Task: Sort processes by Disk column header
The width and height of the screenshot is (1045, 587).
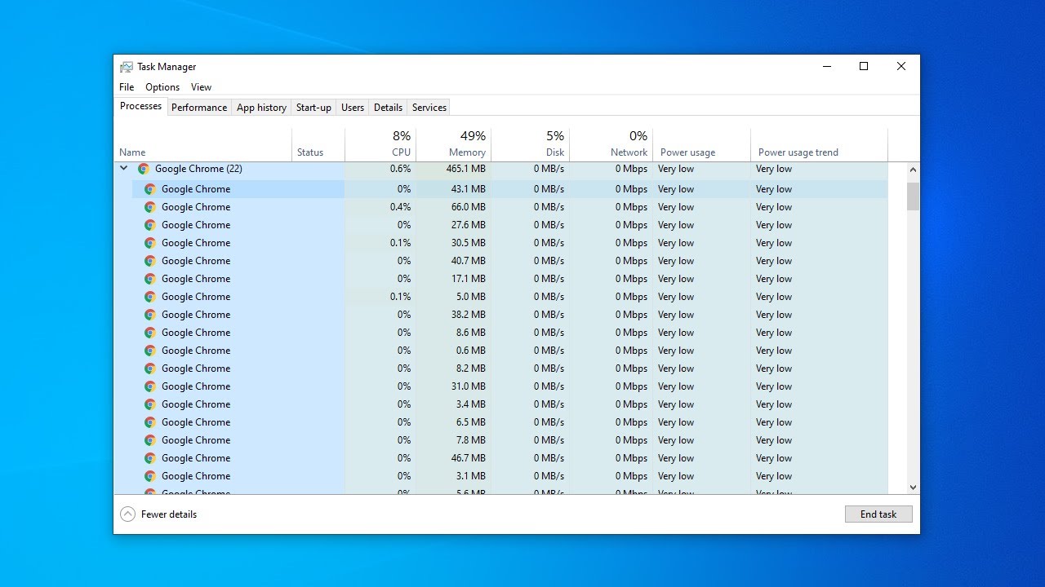Action: click(530, 144)
